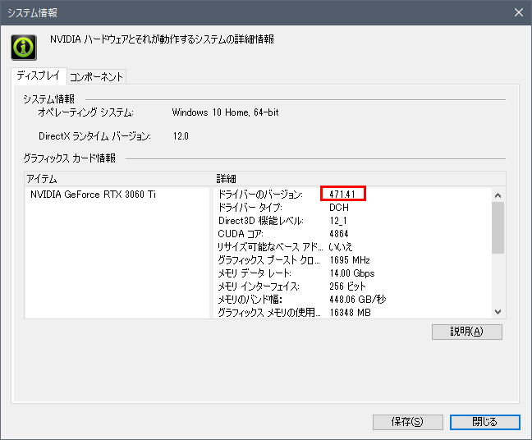Select the ドライバー タイプ DCH row
The image size is (532, 440).
tap(353, 208)
